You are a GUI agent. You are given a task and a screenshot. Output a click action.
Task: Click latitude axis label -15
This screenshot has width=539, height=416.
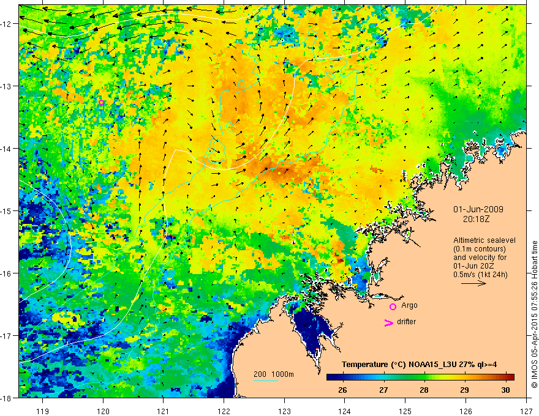[x=6, y=210]
